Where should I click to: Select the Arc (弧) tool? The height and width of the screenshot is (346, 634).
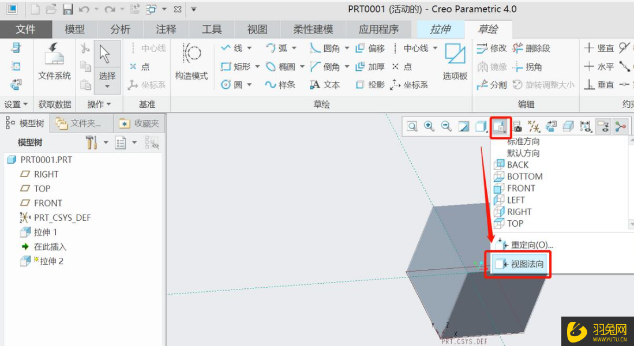coord(276,48)
